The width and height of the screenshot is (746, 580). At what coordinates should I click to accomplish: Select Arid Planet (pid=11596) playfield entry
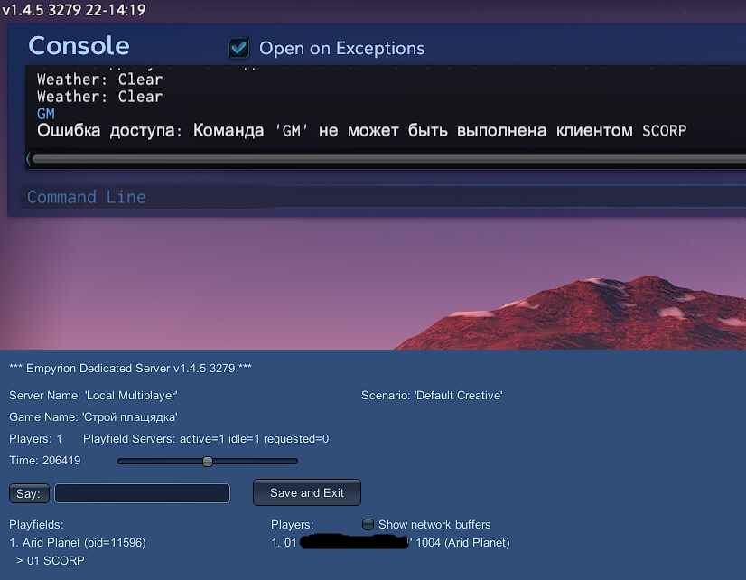click(78, 543)
